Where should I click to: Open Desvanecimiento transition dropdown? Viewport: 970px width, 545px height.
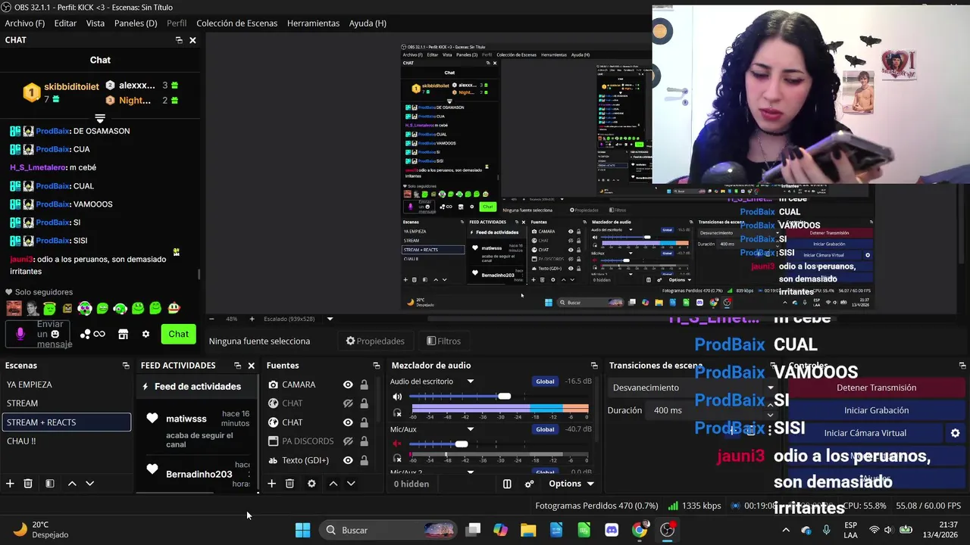click(x=694, y=388)
